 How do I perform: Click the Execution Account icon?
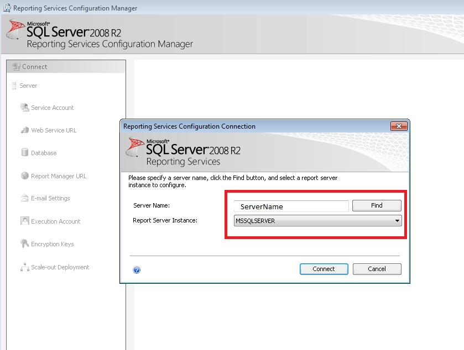click(x=25, y=221)
